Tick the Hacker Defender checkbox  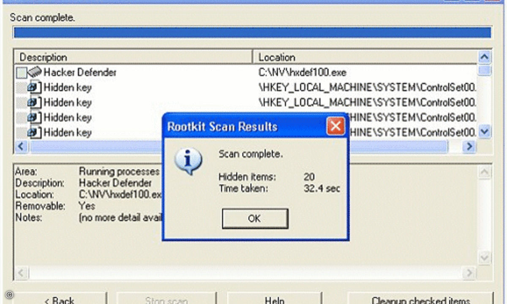[x=21, y=73]
